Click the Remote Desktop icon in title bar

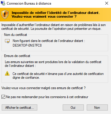point(3,3)
